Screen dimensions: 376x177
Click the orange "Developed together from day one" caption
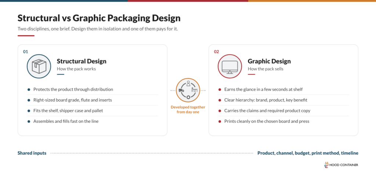188,110
